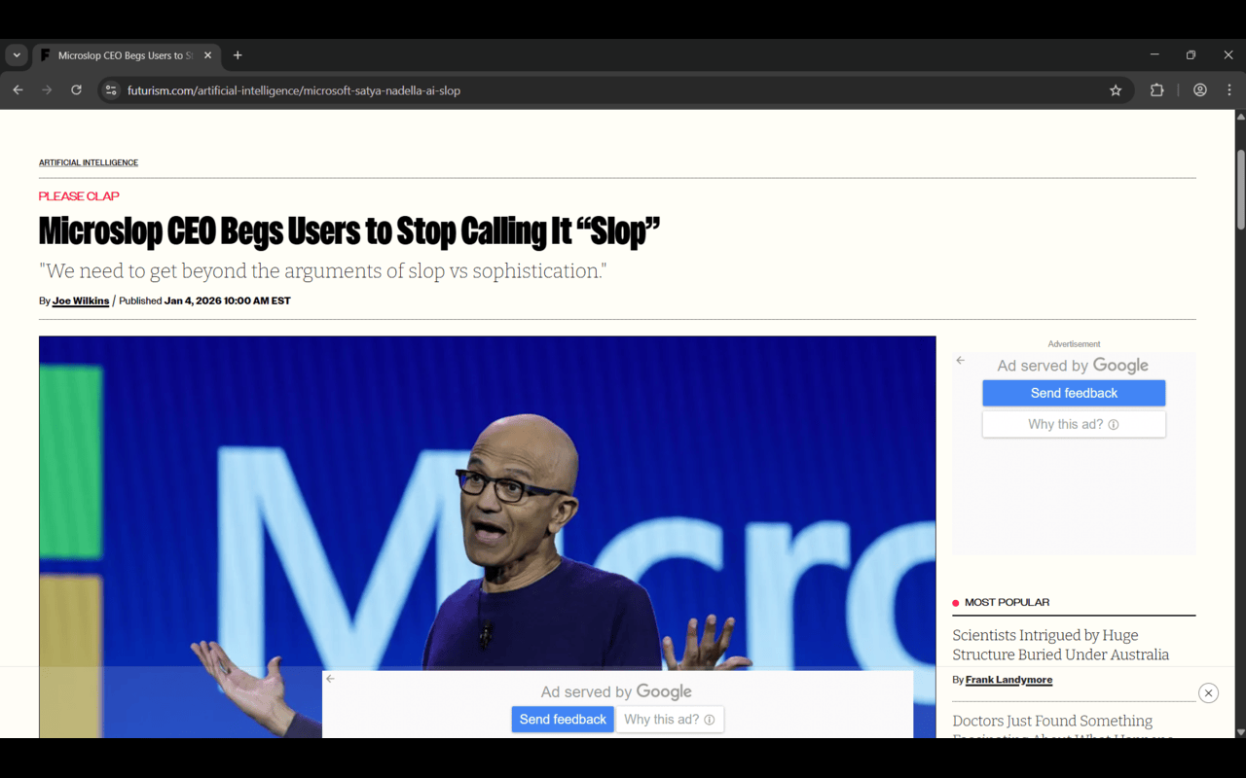Open author Frank Landymore's profile link
This screenshot has width=1246, height=778.
[x=1008, y=680]
